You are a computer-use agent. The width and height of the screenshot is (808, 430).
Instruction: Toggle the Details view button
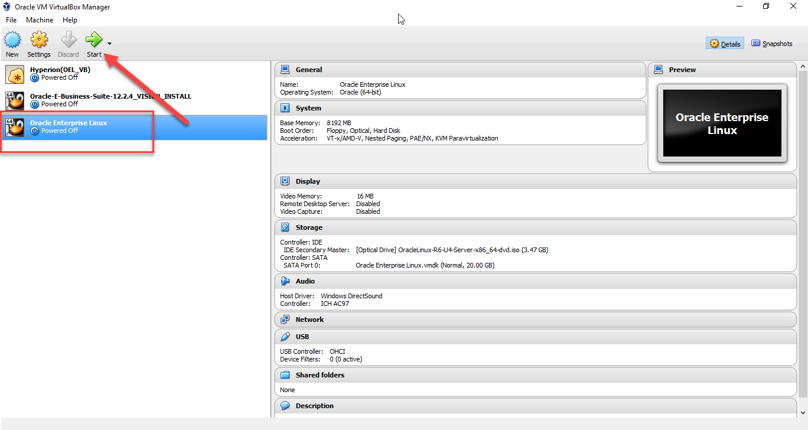click(725, 44)
